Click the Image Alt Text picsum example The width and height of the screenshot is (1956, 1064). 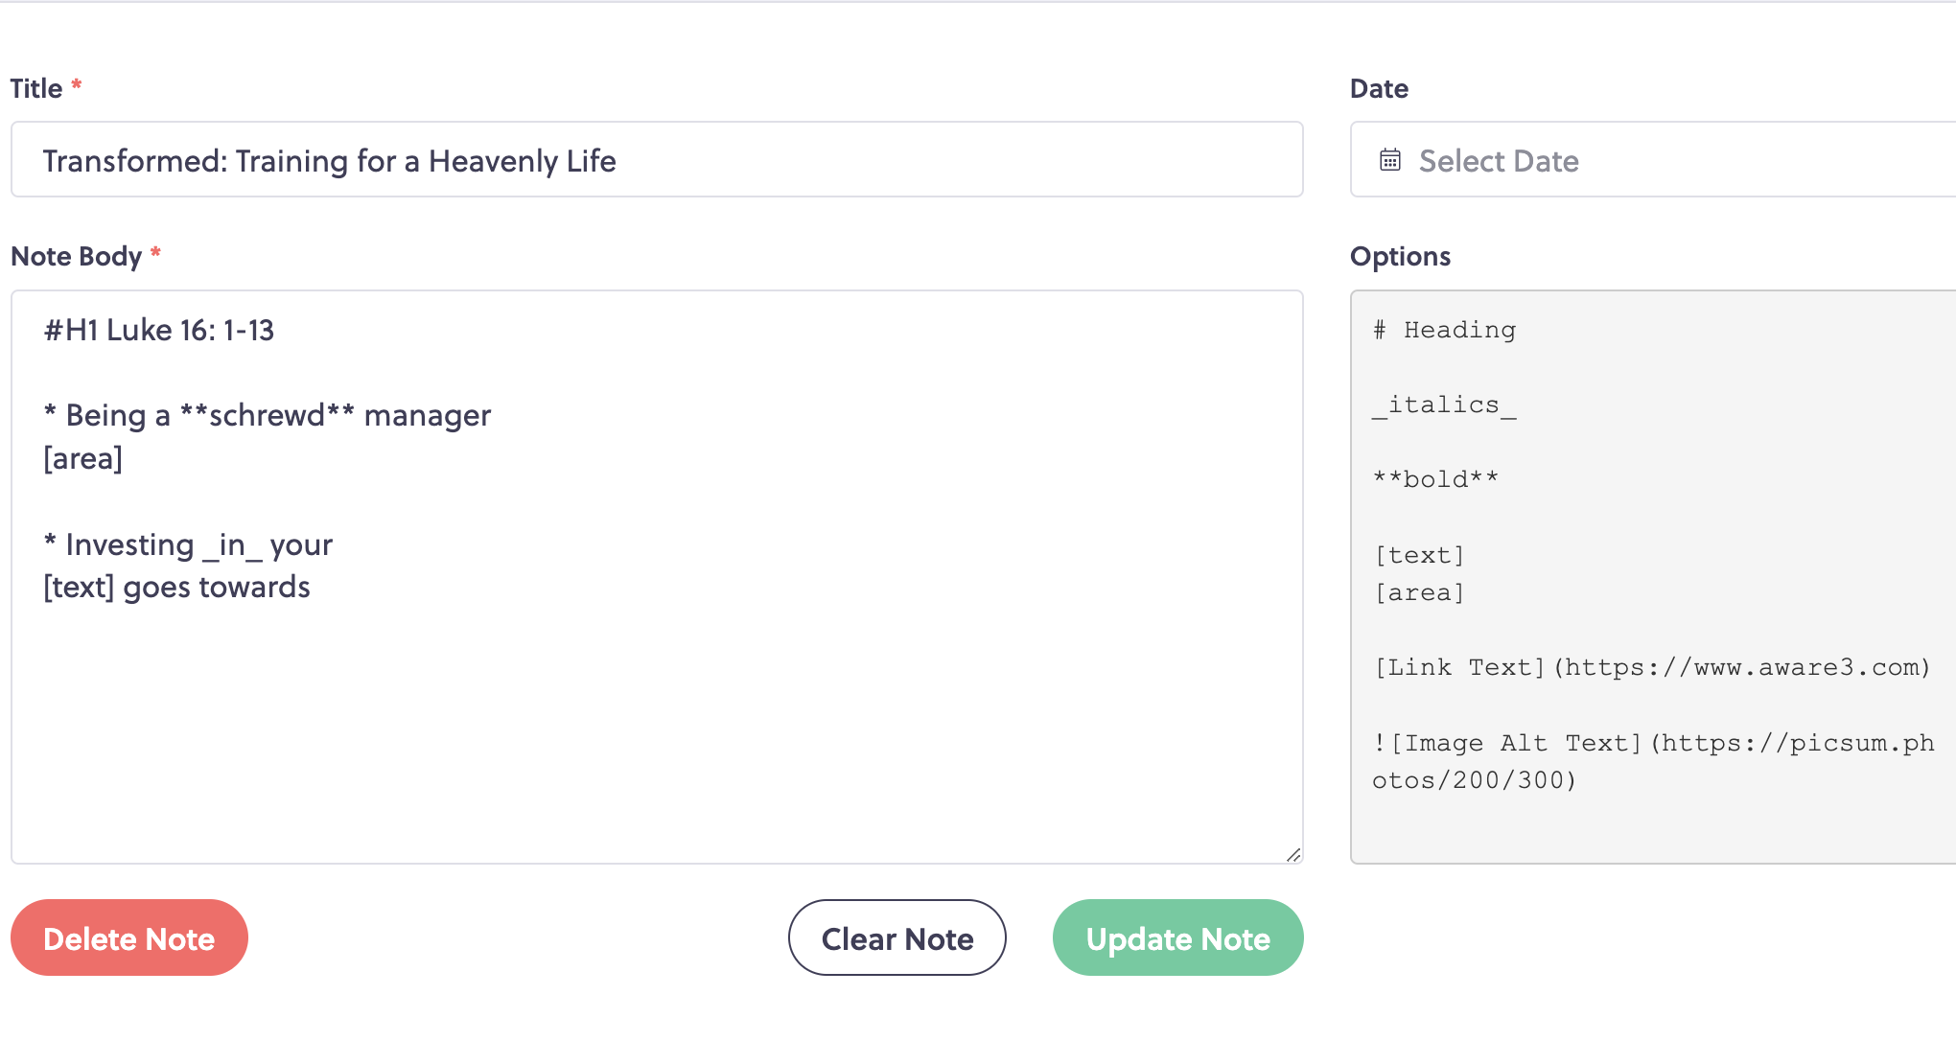coord(1653,761)
